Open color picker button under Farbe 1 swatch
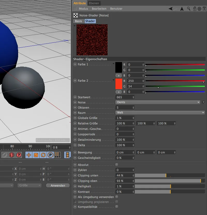This screenshot has height=215, width=207. pyautogui.click(x=119, y=76)
